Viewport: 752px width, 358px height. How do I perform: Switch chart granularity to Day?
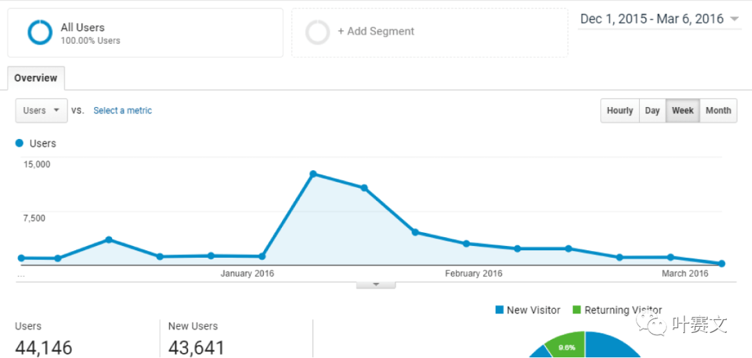click(652, 111)
